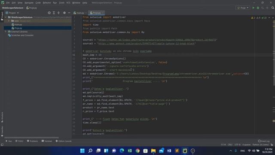This screenshot has height=155, width=275.
Task: Click Python interpreter in status bar
Action: [x=260, y=145]
